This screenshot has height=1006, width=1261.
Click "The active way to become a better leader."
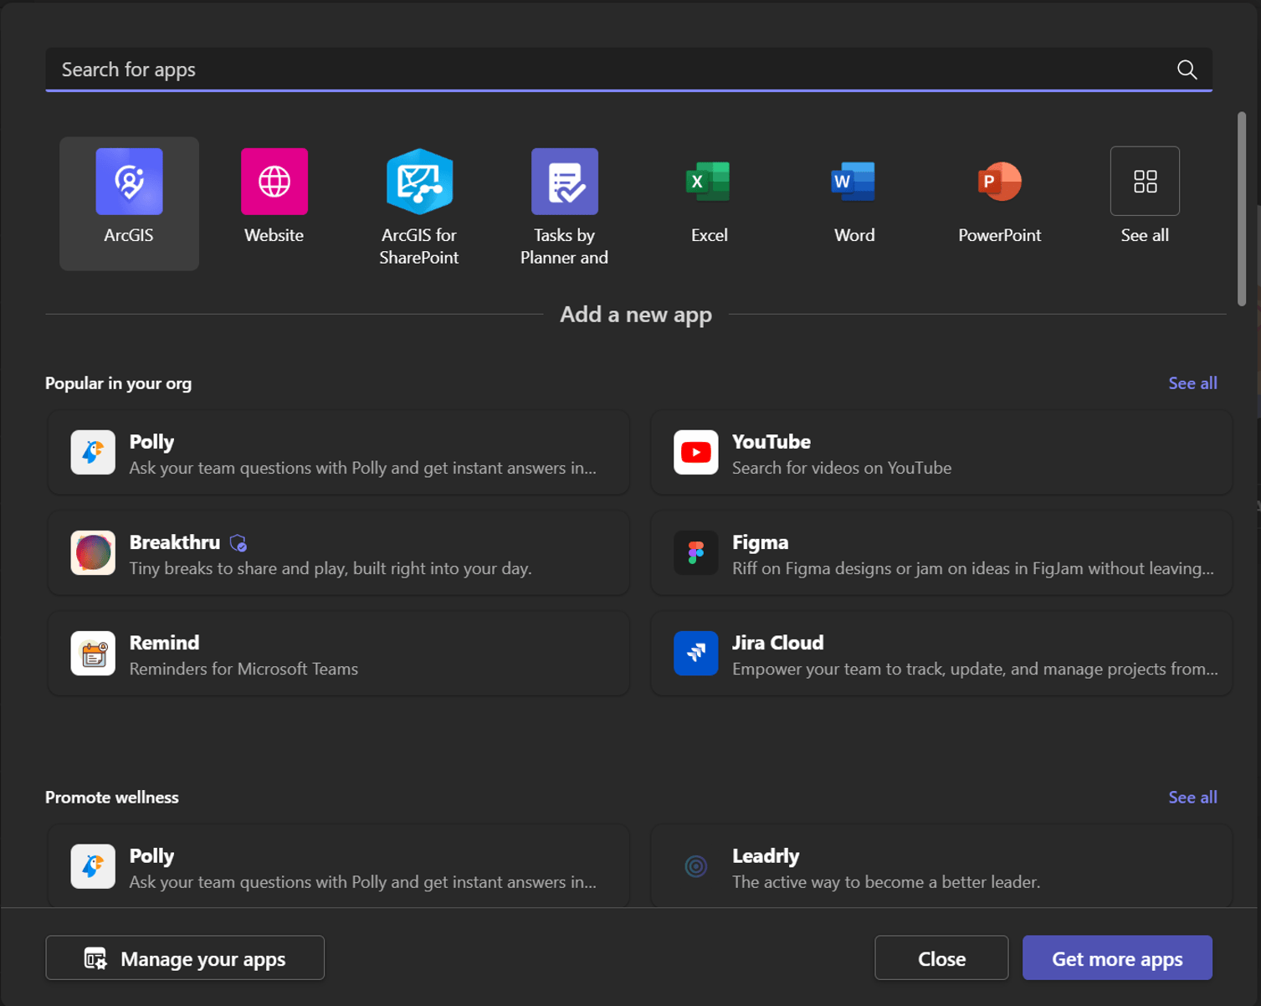point(886,882)
